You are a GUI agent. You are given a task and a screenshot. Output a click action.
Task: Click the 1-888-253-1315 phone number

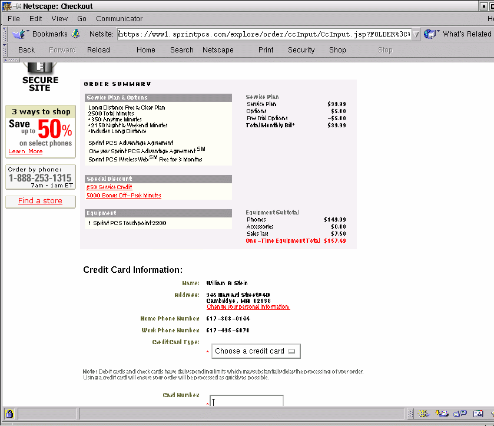[x=40, y=178]
